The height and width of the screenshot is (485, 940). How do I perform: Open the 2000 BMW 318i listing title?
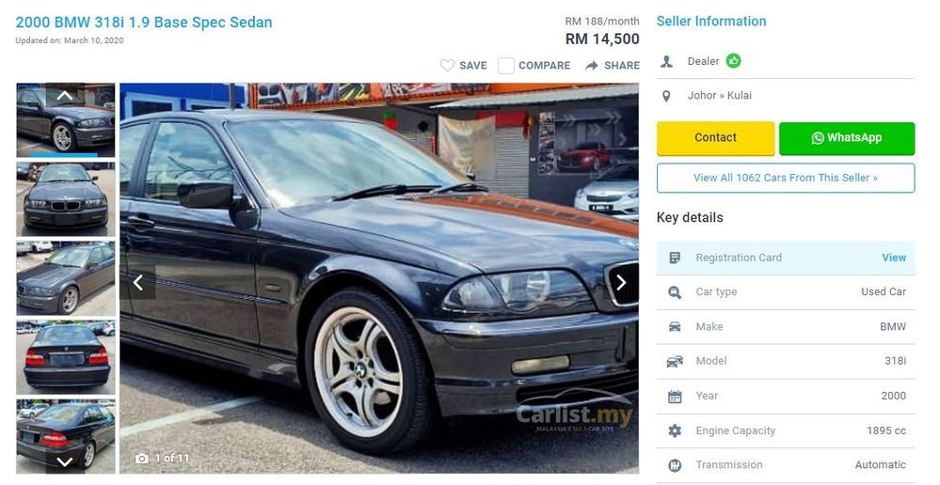[144, 23]
